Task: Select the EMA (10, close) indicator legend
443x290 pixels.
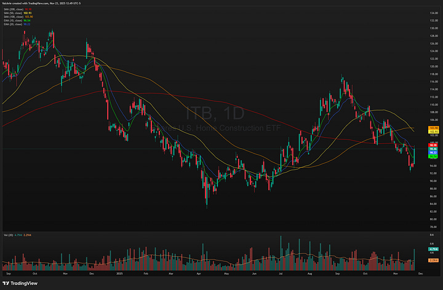Action: (x=17, y=20)
